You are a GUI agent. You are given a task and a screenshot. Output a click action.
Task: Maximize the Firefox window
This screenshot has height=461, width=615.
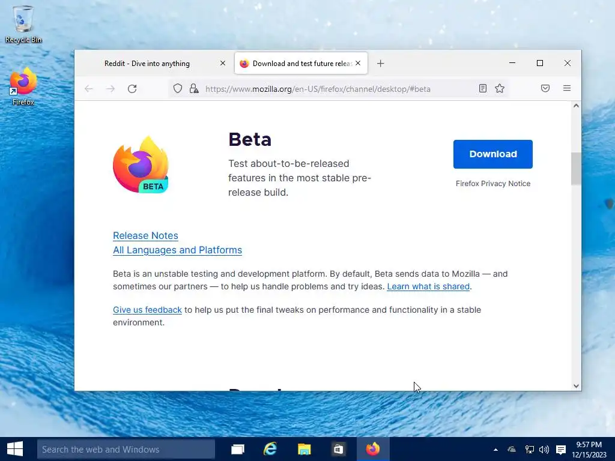[540, 63]
